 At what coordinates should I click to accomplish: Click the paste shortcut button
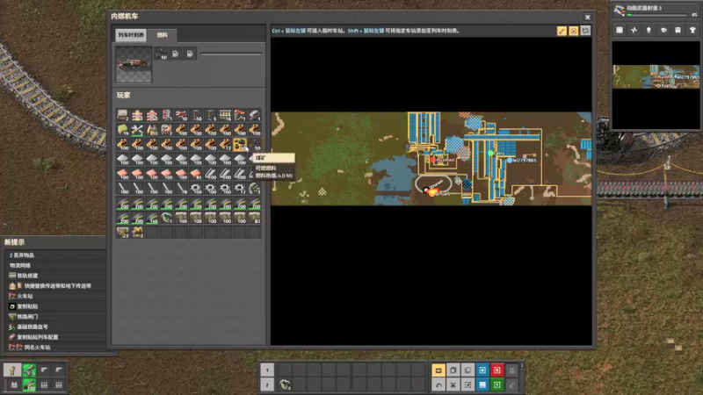click(x=467, y=370)
